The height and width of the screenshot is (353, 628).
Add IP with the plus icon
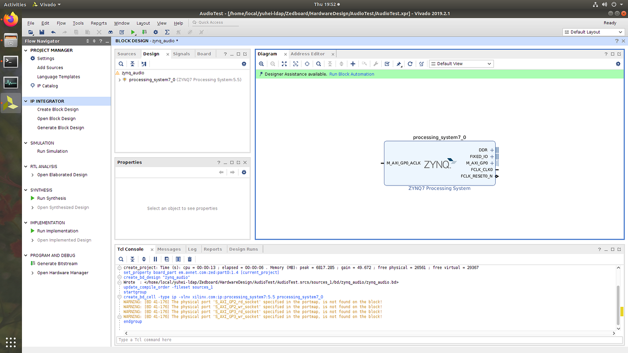(353, 64)
